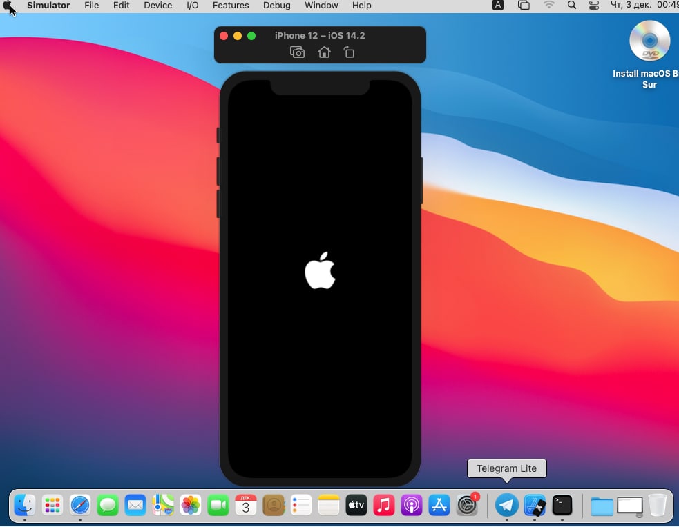Open the Help menu
The height and width of the screenshot is (527, 679).
point(361,6)
